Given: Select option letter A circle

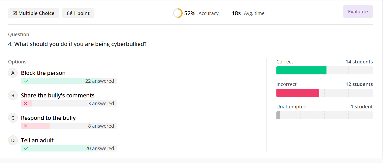Looking at the screenshot, I should (13, 73).
